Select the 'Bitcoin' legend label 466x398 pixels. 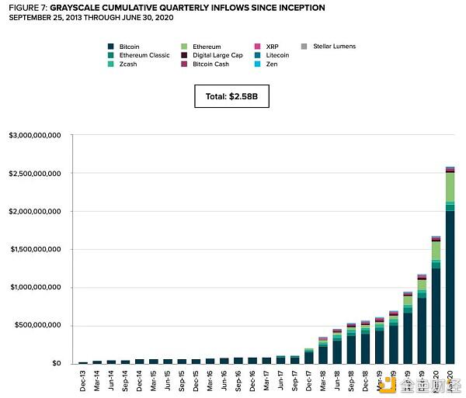(x=129, y=47)
